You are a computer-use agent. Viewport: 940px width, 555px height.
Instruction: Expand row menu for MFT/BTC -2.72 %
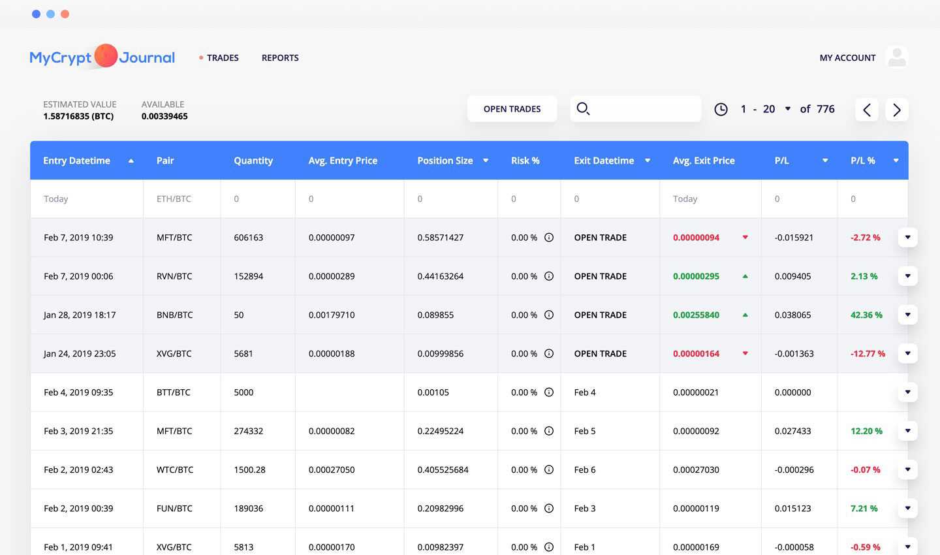click(907, 238)
